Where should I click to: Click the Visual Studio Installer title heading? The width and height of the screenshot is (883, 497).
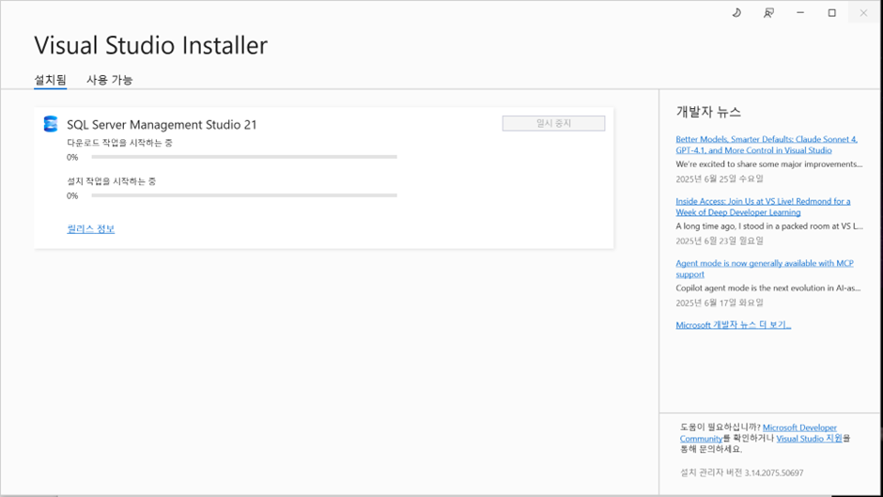[151, 46]
